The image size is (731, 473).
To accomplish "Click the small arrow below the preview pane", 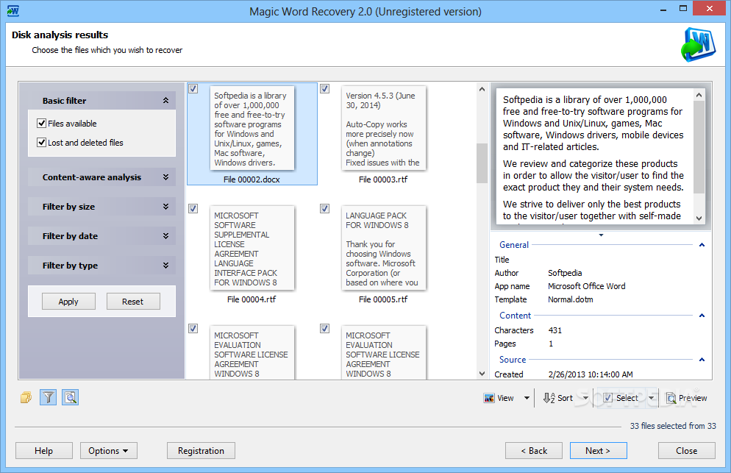I will (601, 235).
